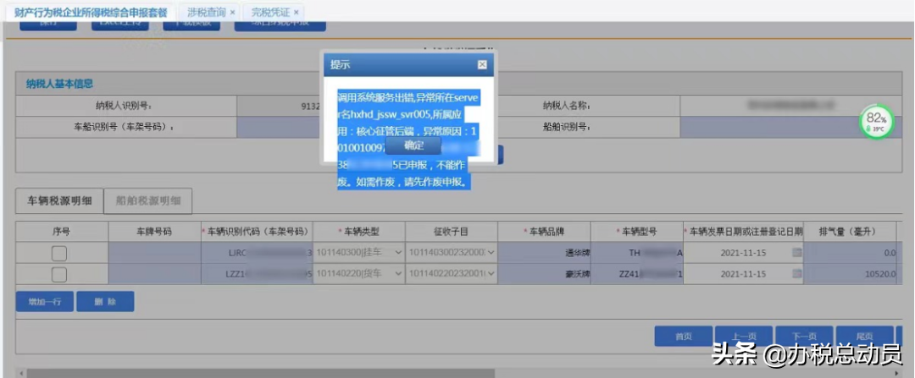The image size is (915, 378).
Task: Click the 车辆发票日期或注册登记日期 column header
Action: pyautogui.click(x=744, y=232)
